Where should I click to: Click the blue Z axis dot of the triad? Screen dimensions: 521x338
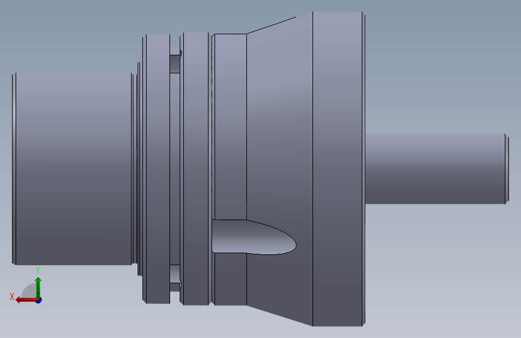pyautogui.click(x=39, y=300)
